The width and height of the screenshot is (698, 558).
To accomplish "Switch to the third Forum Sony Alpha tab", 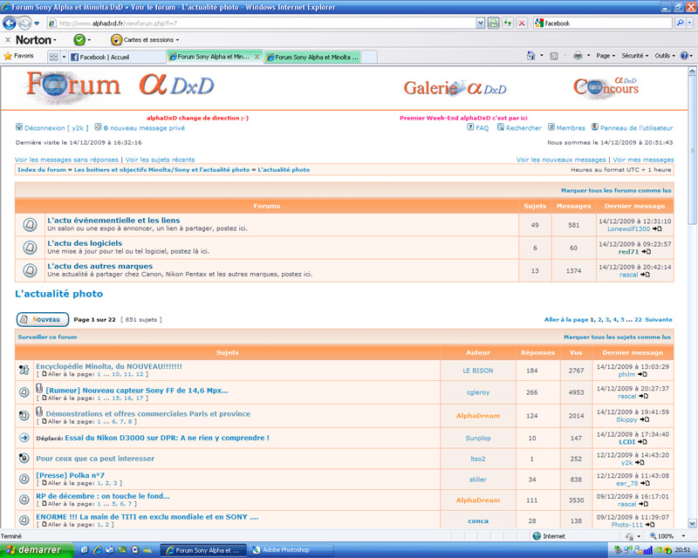I will (318, 58).
